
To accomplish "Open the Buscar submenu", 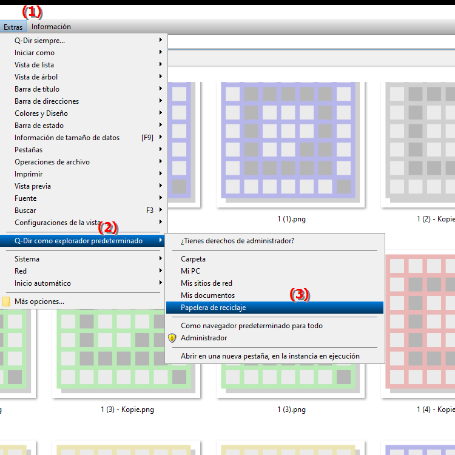I will coord(84,211).
